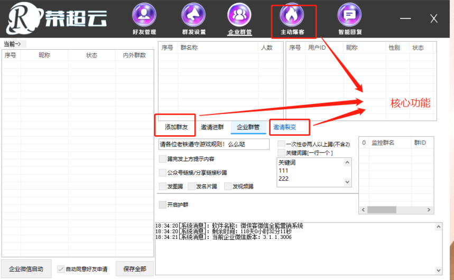Image resolution: width=454 pixels, height=280 pixels.
Task: Click keyword entry 222
Action: (x=283, y=179)
